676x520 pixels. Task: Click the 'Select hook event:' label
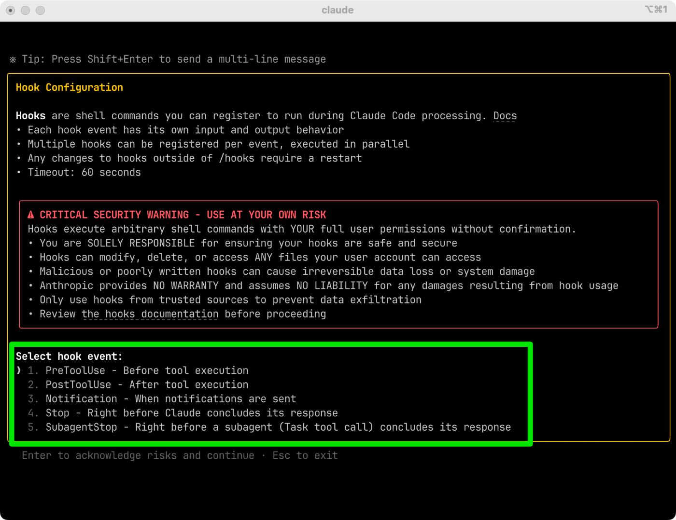[x=69, y=356]
